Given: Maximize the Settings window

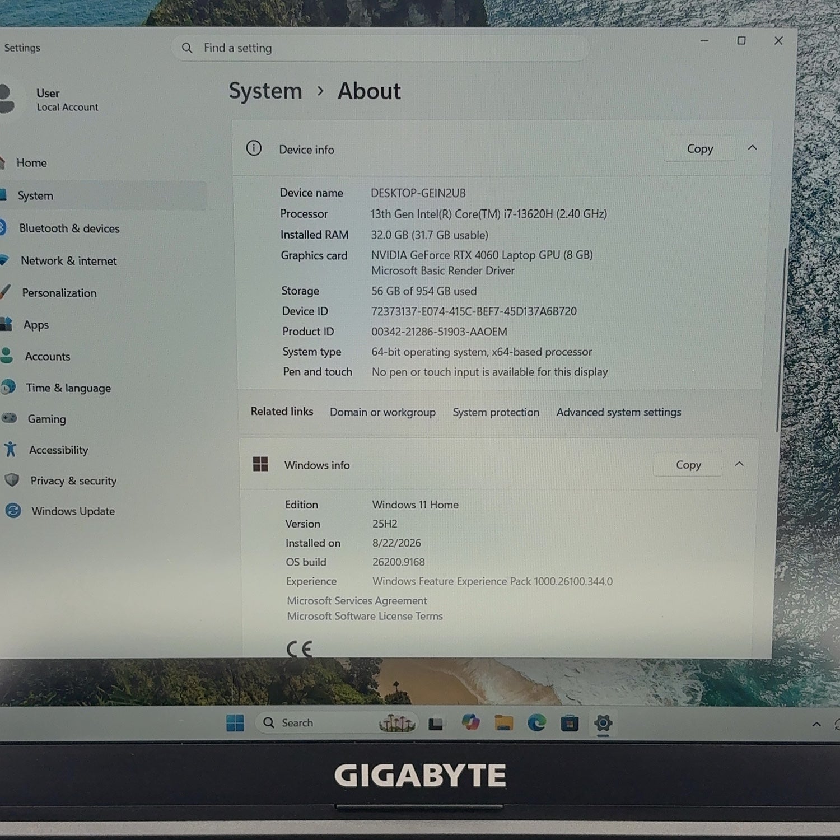Looking at the screenshot, I should (x=741, y=41).
